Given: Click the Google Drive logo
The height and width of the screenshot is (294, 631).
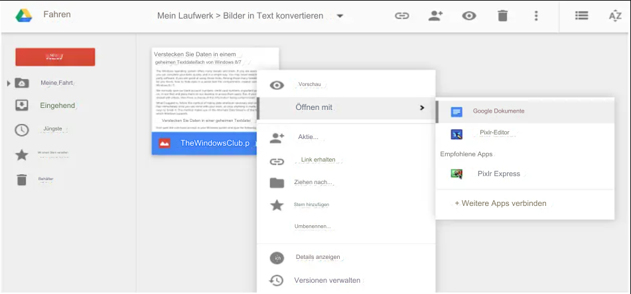Looking at the screenshot, I should (x=24, y=16).
